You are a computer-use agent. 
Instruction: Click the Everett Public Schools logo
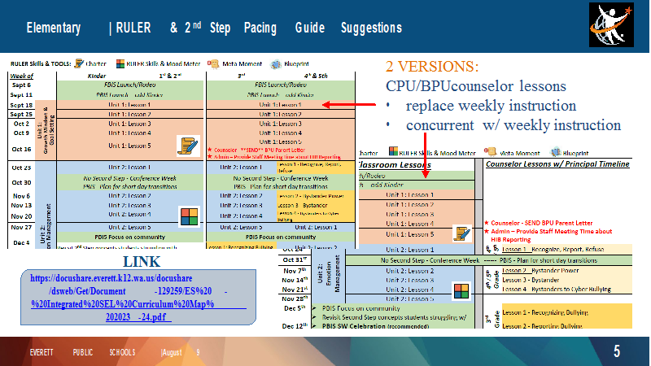611,25
